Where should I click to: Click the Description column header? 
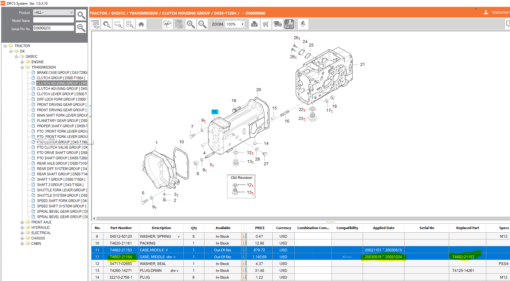[161, 228]
